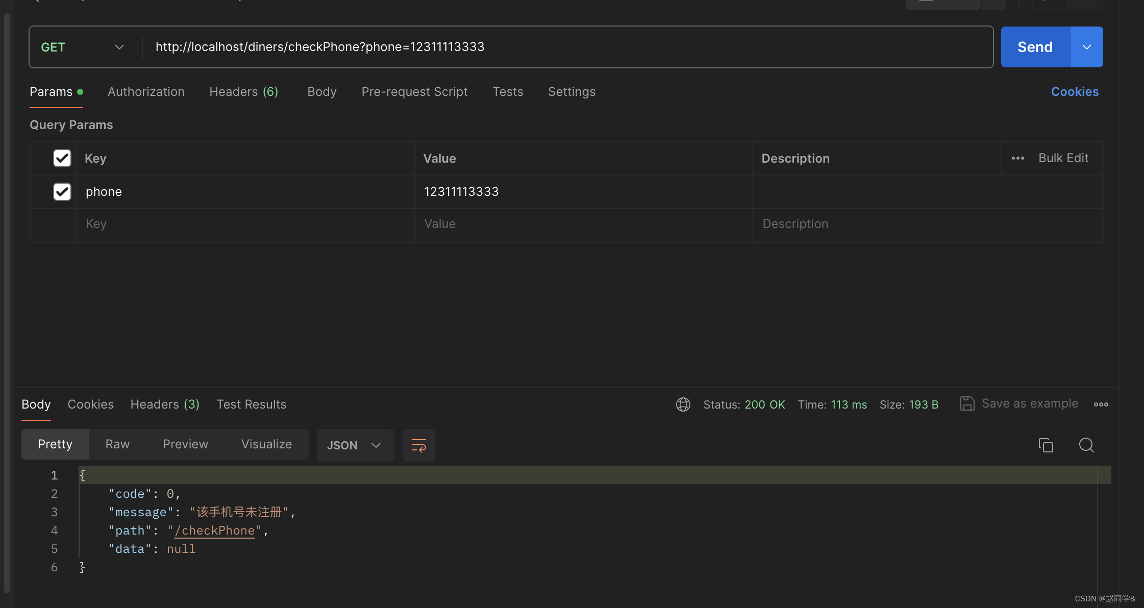Open params table three-dot column options
1144x608 pixels.
point(1018,158)
